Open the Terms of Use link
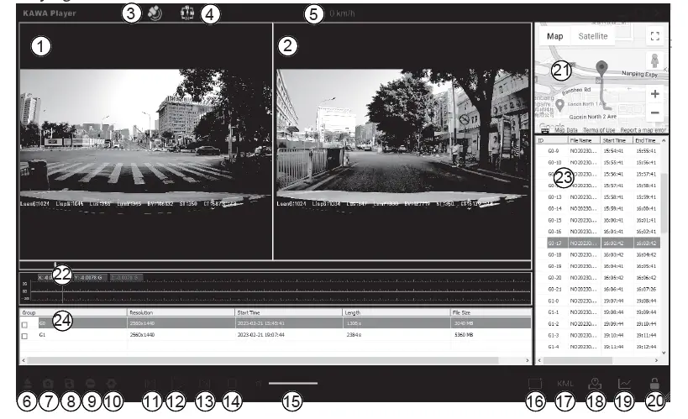Image resolution: width=688 pixels, height=419 pixels. coord(599,130)
